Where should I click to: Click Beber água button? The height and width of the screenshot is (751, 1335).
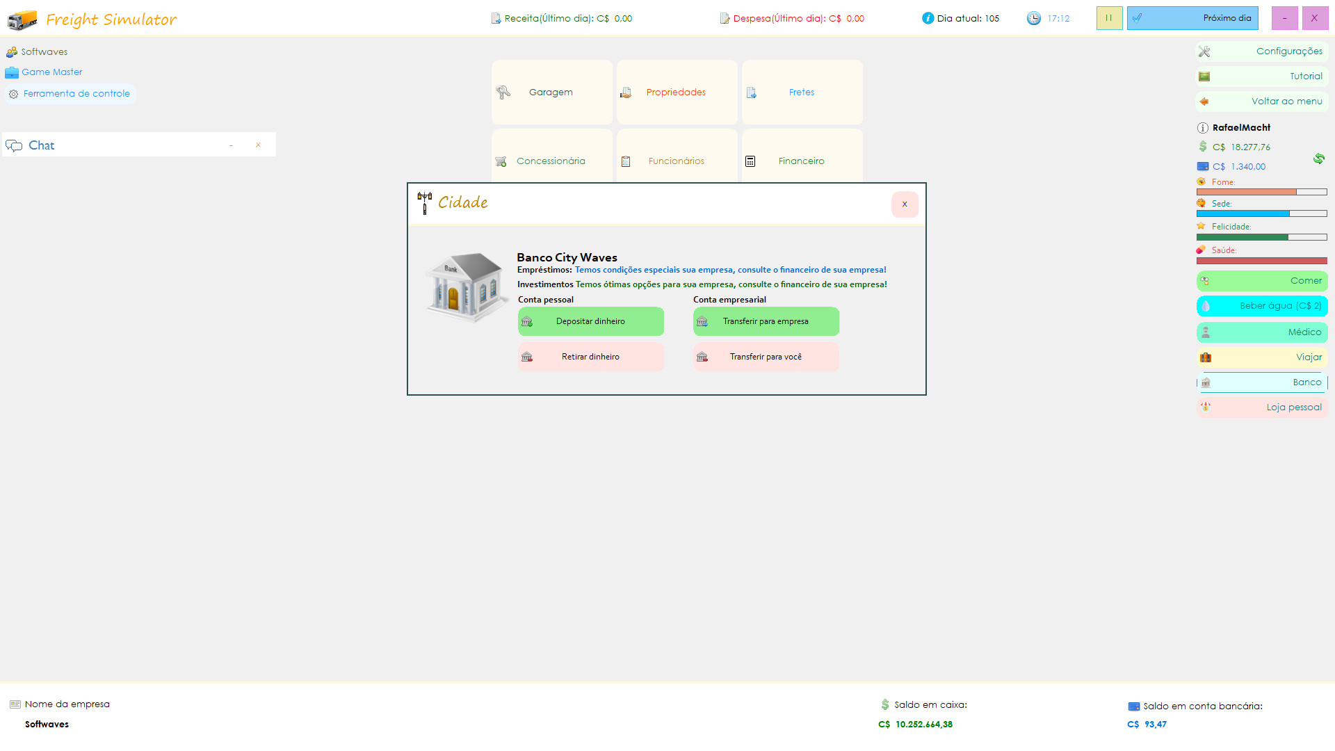coord(1261,306)
